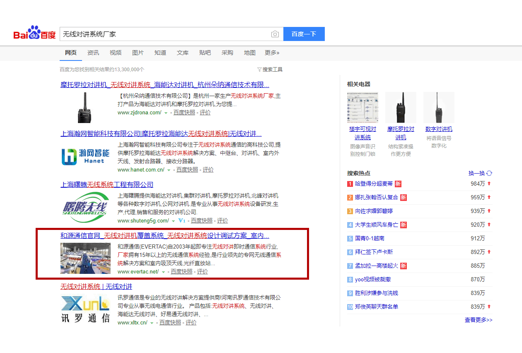Click the 摩托罗拉对讲机 product image
This screenshot has width=522, height=353.
point(401,107)
